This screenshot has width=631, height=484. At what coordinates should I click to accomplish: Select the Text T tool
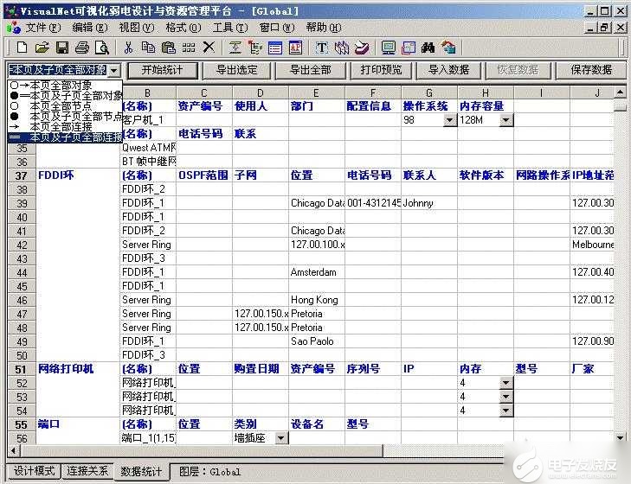[x=321, y=48]
